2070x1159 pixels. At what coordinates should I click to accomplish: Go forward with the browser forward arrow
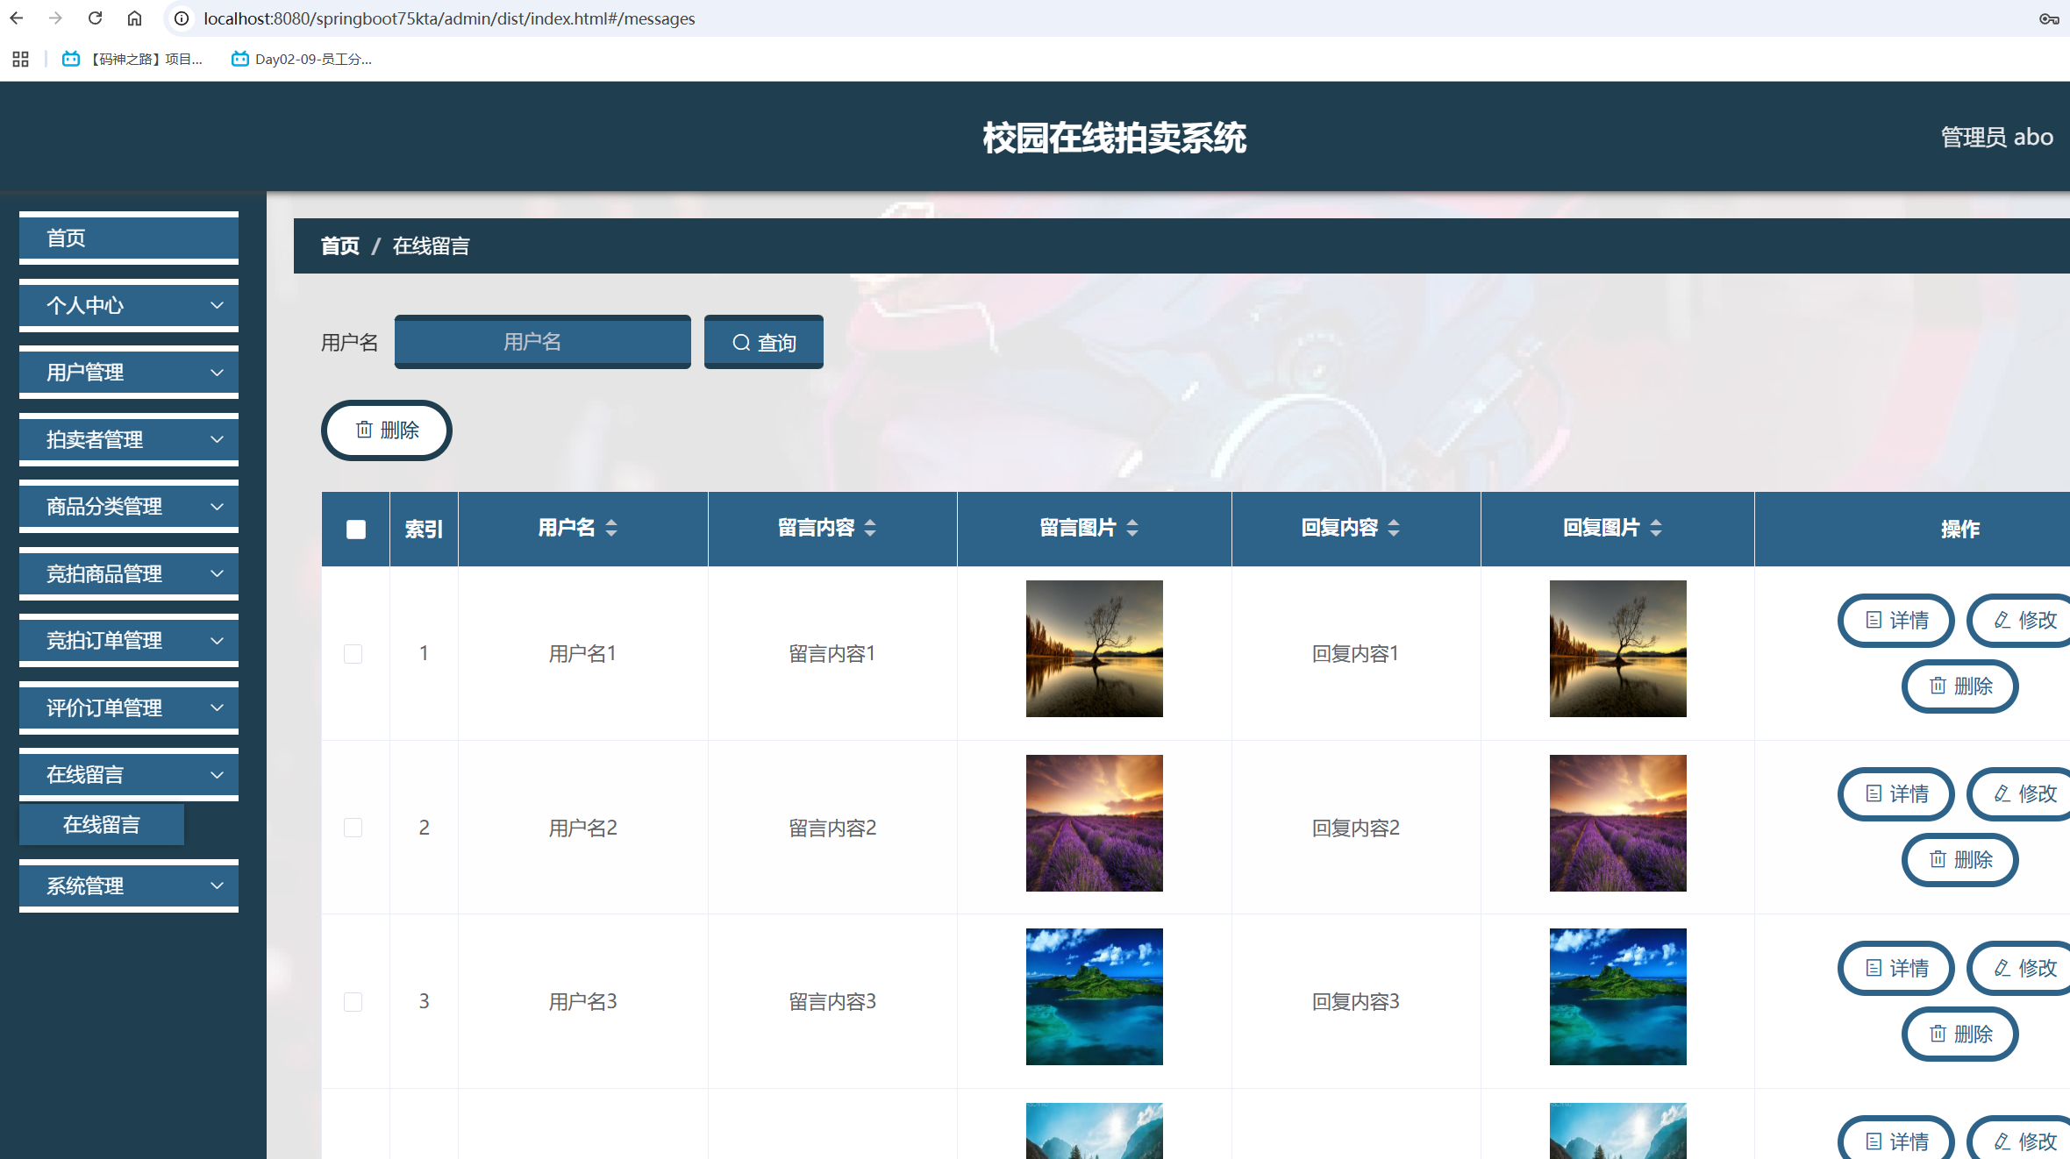coord(55,18)
